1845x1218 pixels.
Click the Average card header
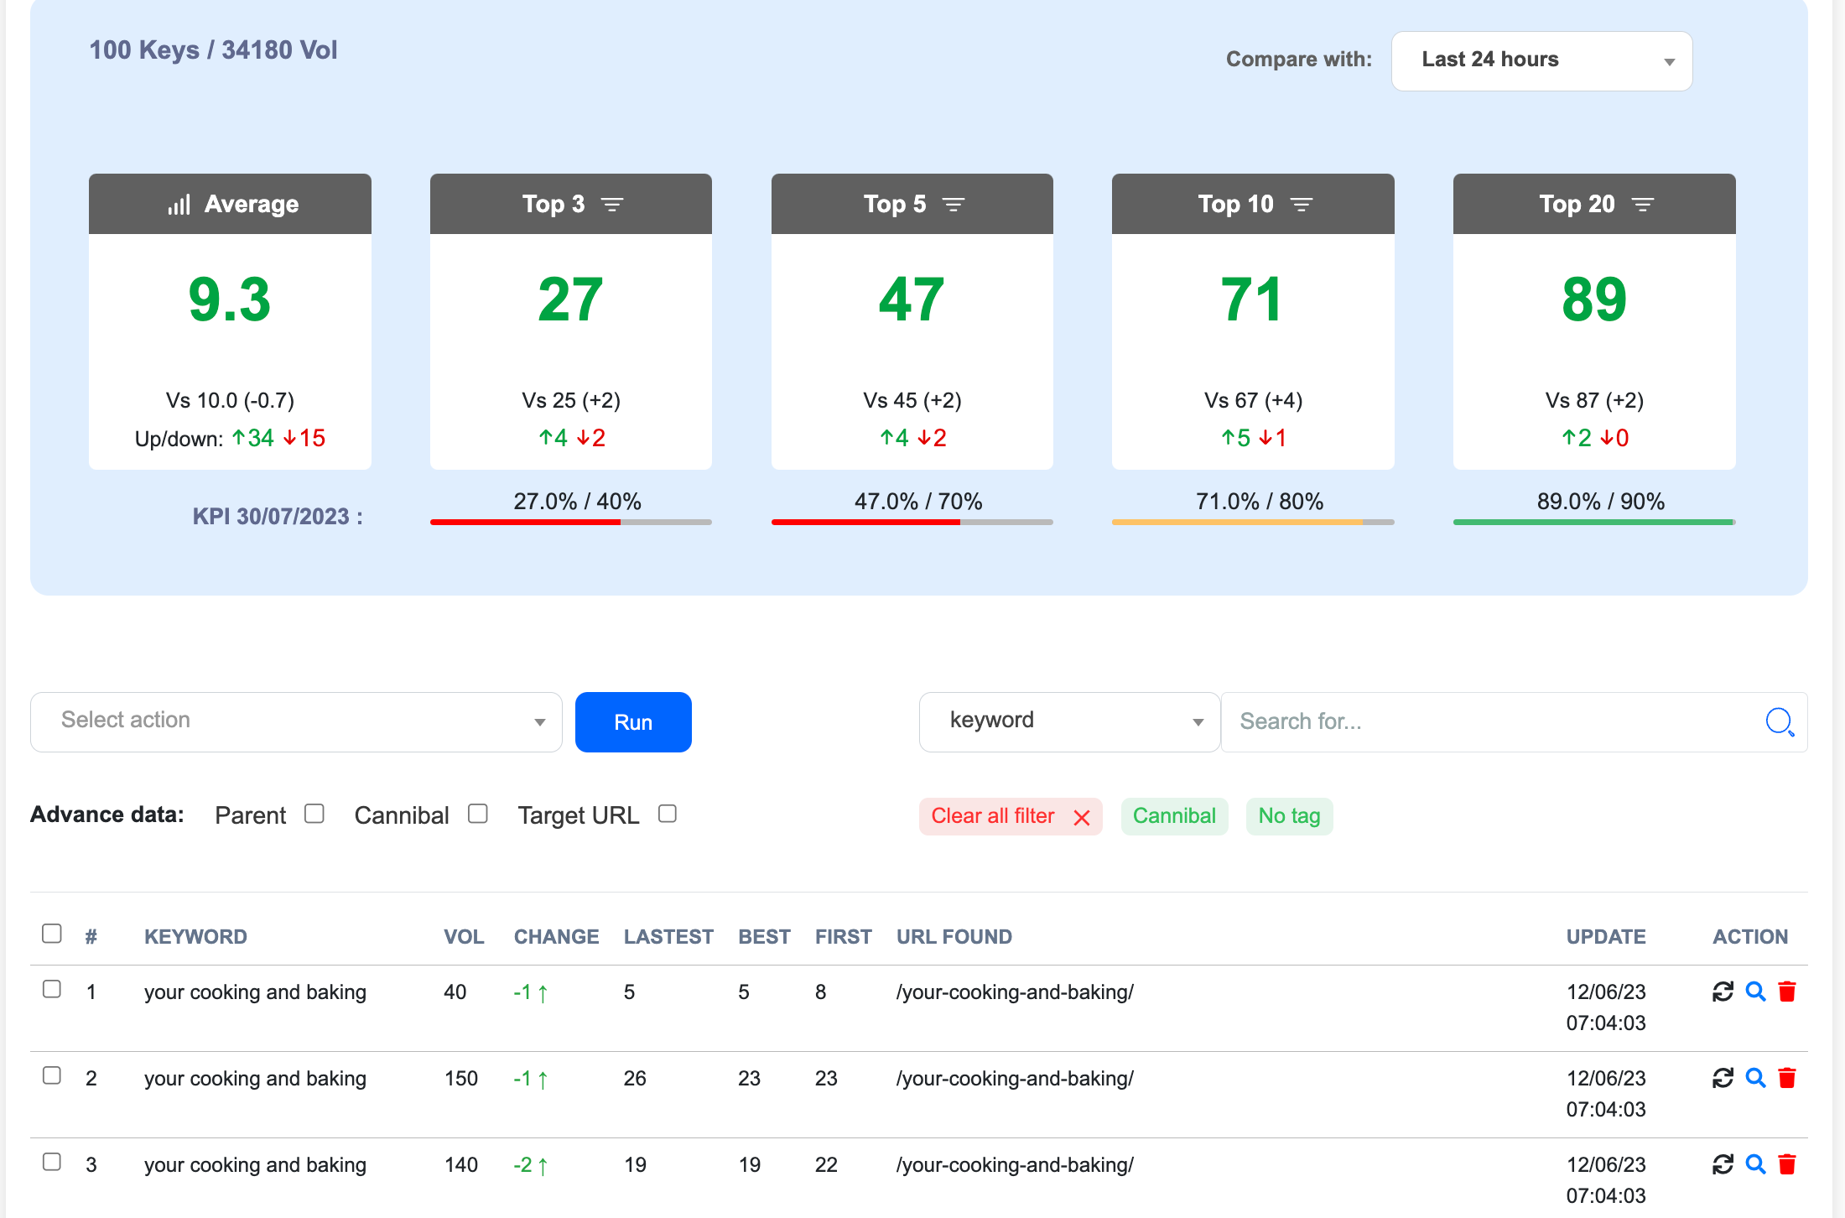230,204
